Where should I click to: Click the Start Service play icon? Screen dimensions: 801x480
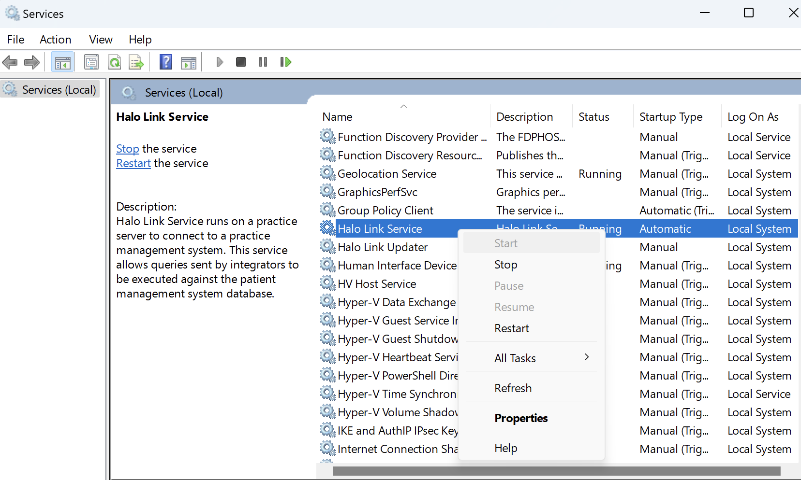click(220, 62)
